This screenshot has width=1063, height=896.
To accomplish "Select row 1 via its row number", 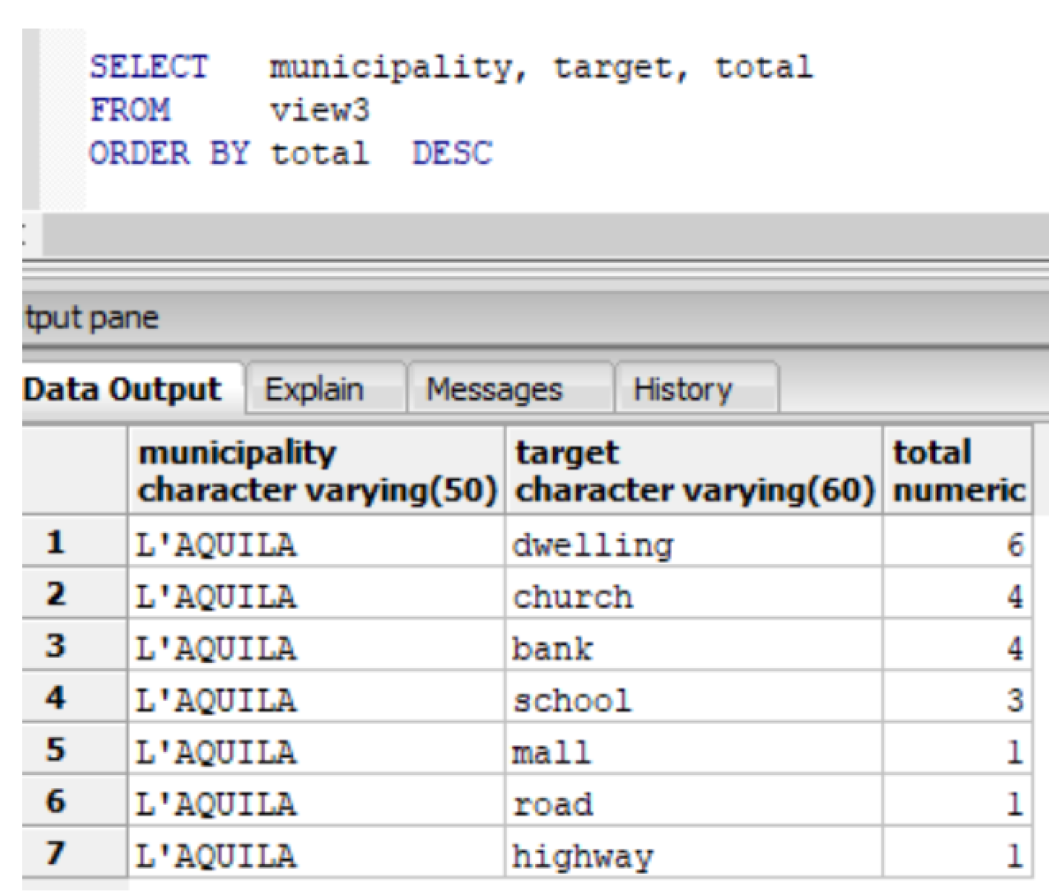I will click(56, 543).
